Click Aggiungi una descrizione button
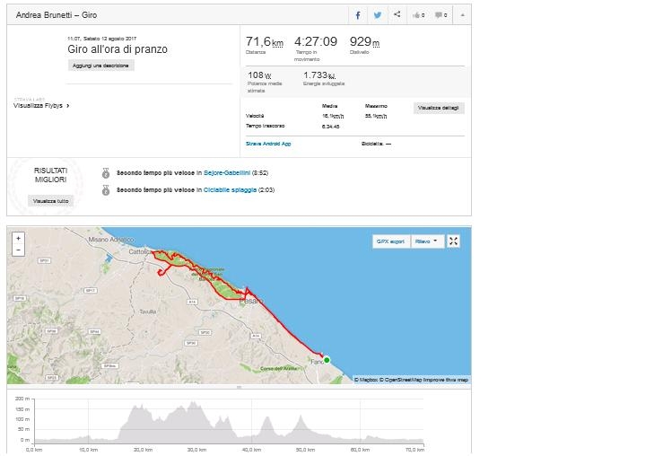Screen dimensions: 663x456 pyautogui.click(x=100, y=66)
